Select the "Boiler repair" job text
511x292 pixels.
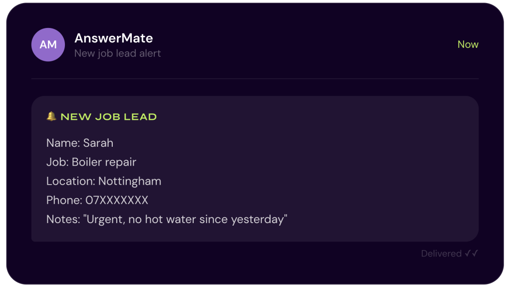pos(104,162)
